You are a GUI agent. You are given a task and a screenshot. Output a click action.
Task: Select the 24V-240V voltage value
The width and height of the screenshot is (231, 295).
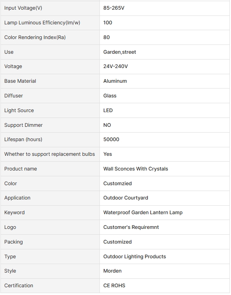point(115,67)
